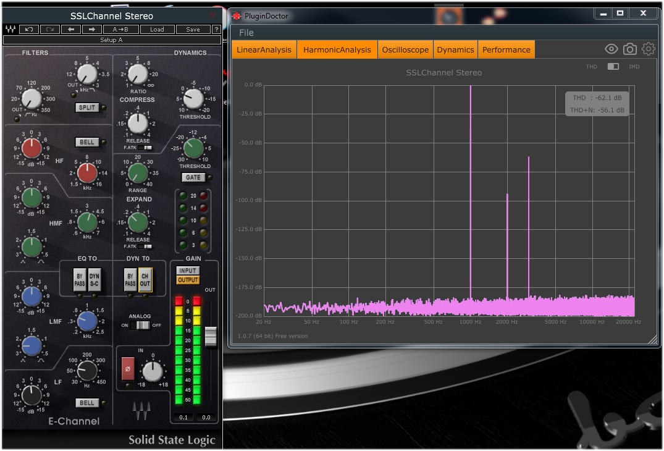Toggle EQ TO DYN S-C button

(95, 280)
